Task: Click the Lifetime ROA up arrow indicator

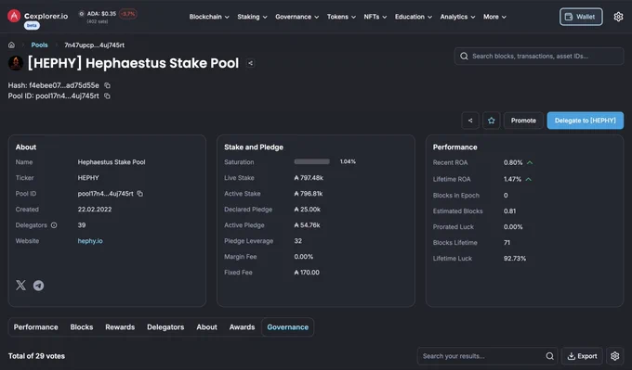Action: (x=529, y=179)
